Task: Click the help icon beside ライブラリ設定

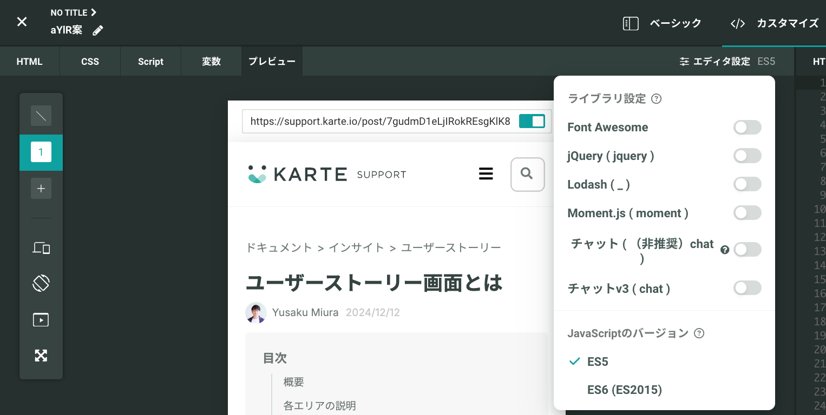Action: pyautogui.click(x=657, y=99)
